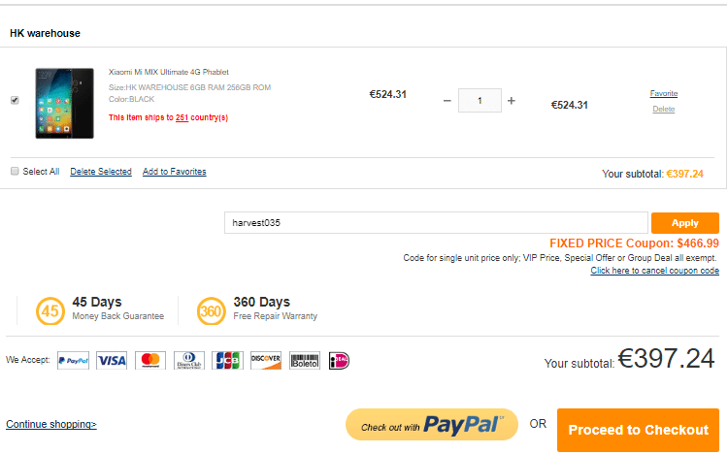Toggle the Select All checkbox
This screenshot has width=728, height=454.
tap(15, 172)
